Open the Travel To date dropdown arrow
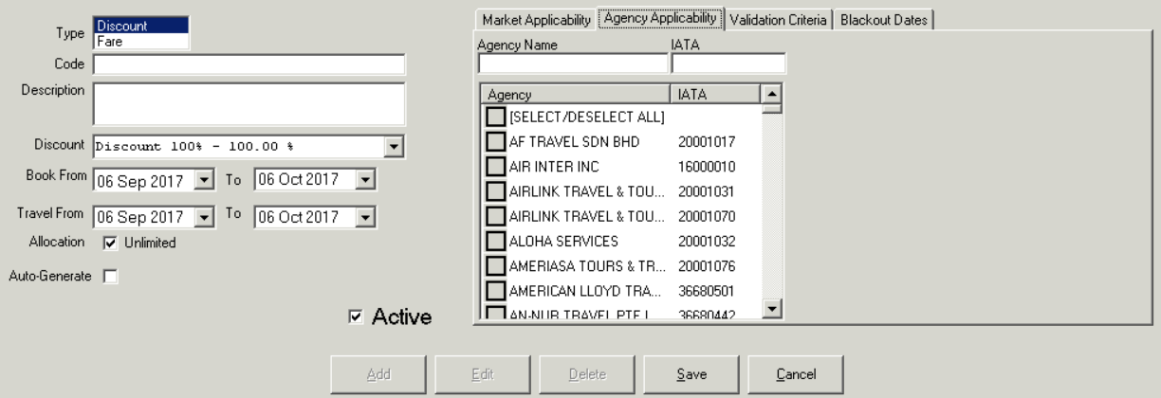The height and width of the screenshot is (398, 1161). click(366, 216)
